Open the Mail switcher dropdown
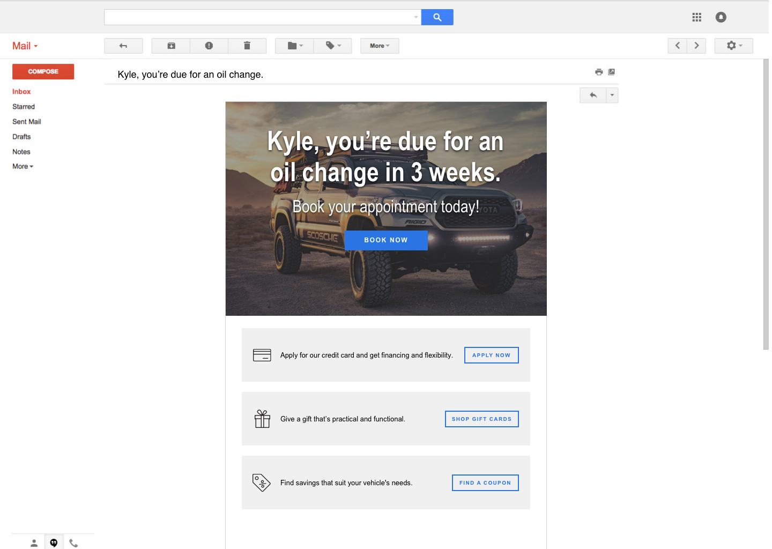This screenshot has width=772, height=549. [25, 46]
